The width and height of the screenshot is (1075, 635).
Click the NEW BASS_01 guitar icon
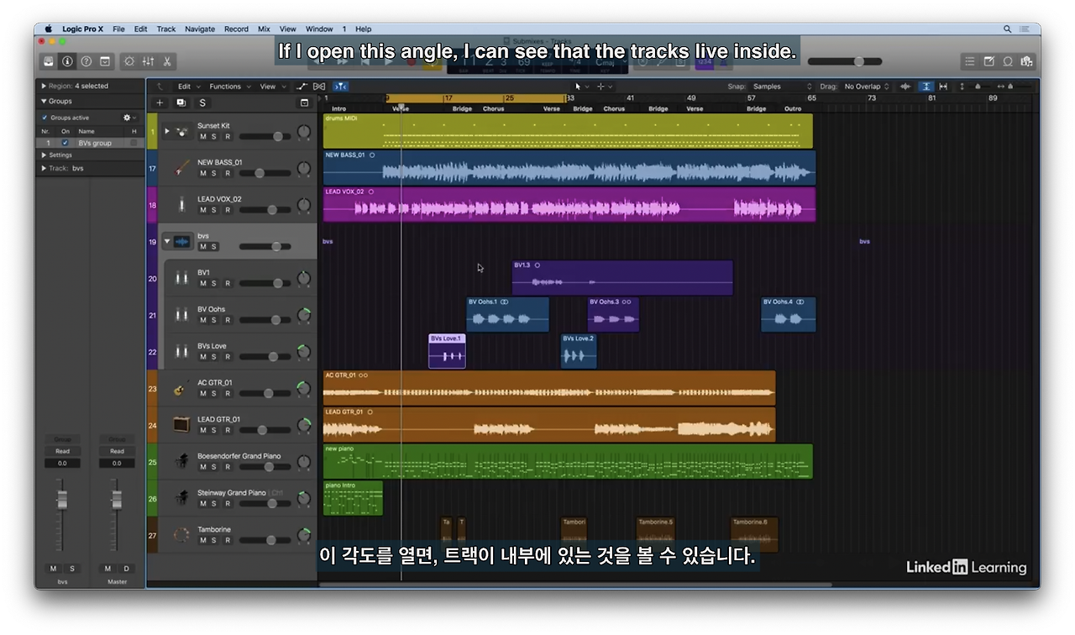click(x=181, y=168)
